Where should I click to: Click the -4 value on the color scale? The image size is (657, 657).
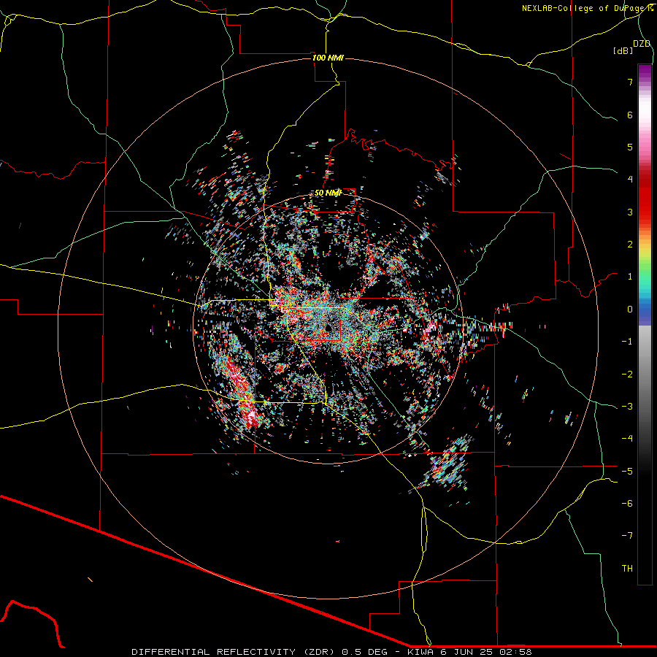click(627, 439)
